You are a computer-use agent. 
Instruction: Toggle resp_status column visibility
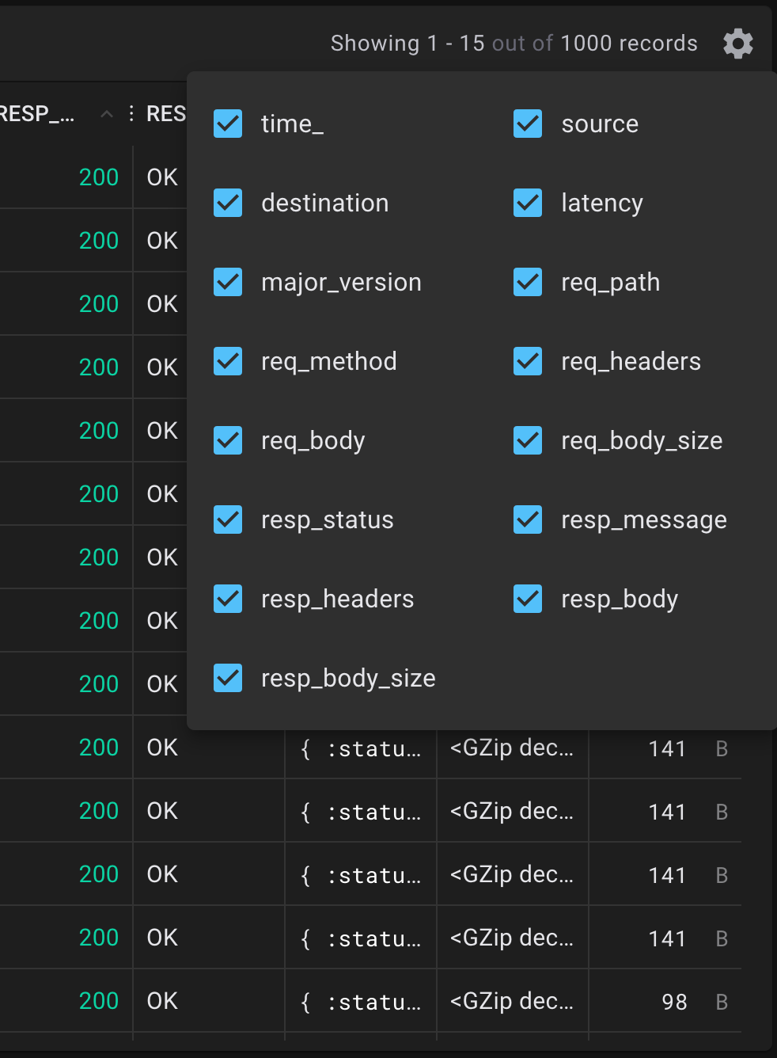pyautogui.click(x=227, y=519)
